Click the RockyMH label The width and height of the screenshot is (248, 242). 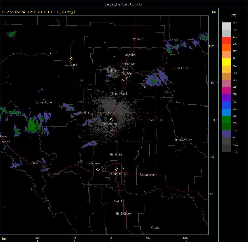(70, 65)
